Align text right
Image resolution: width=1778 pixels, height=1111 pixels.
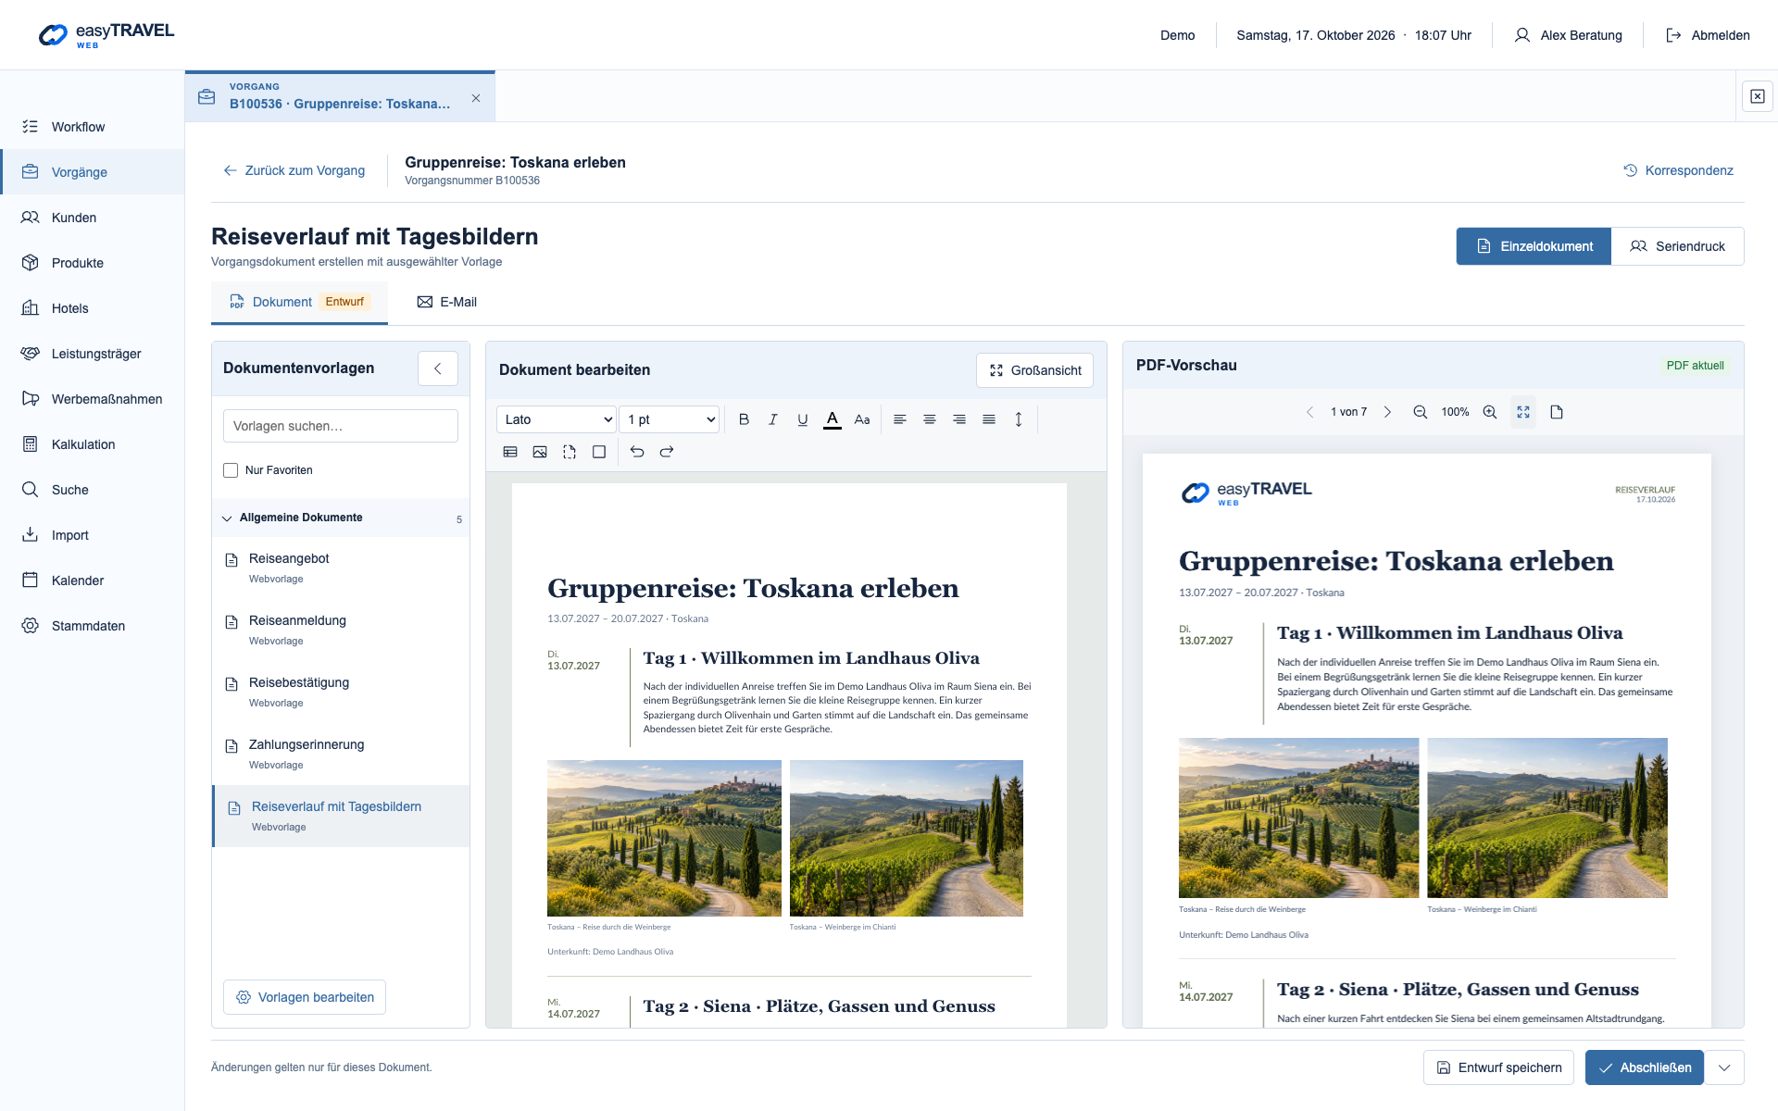[x=959, y=419]
